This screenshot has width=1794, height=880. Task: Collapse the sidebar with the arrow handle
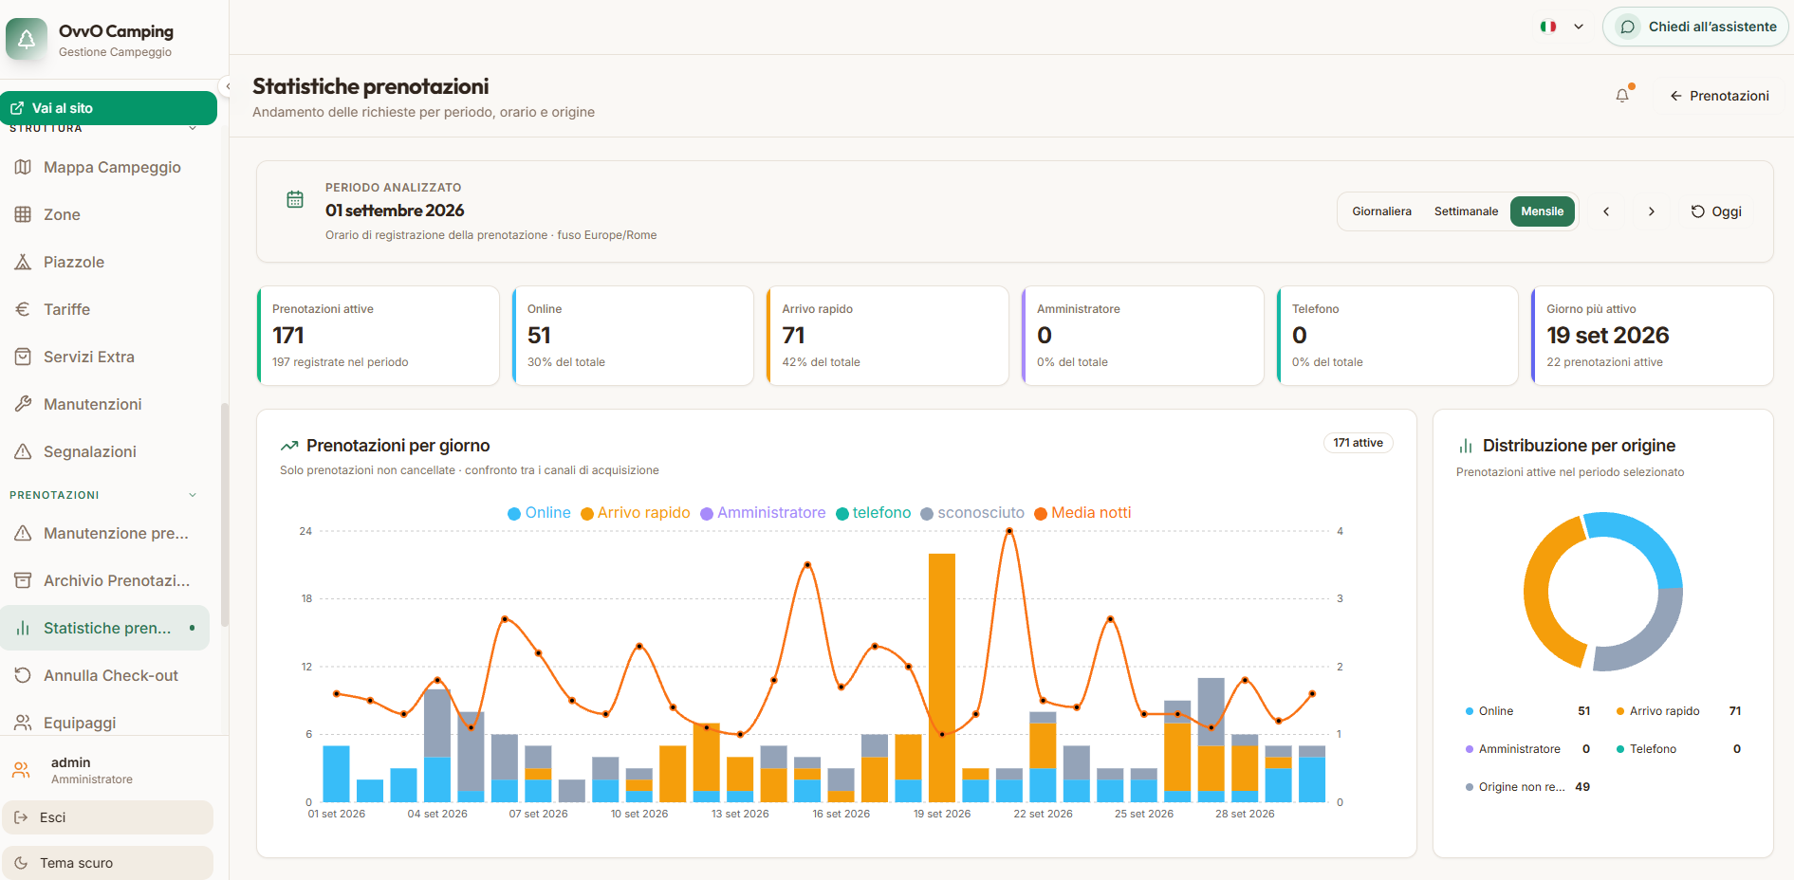coord(228,86)
